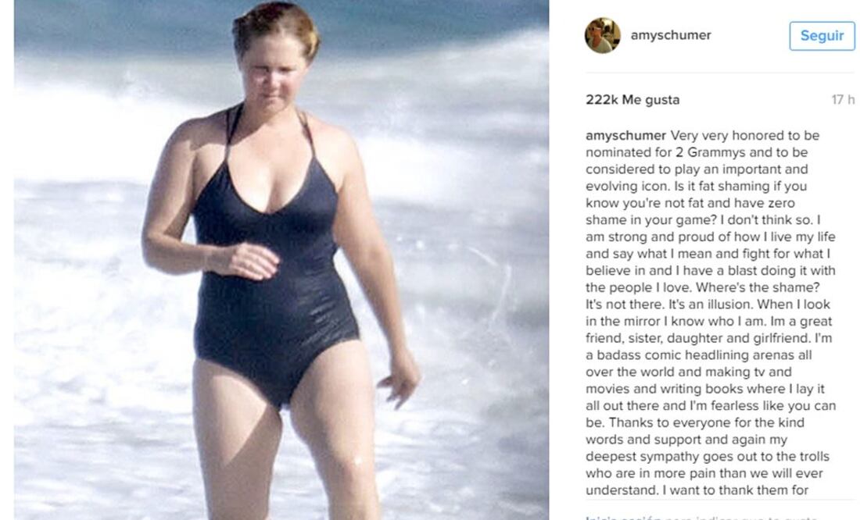
Task: Click the 17 h post timestamp
Action: coord(843,100)
